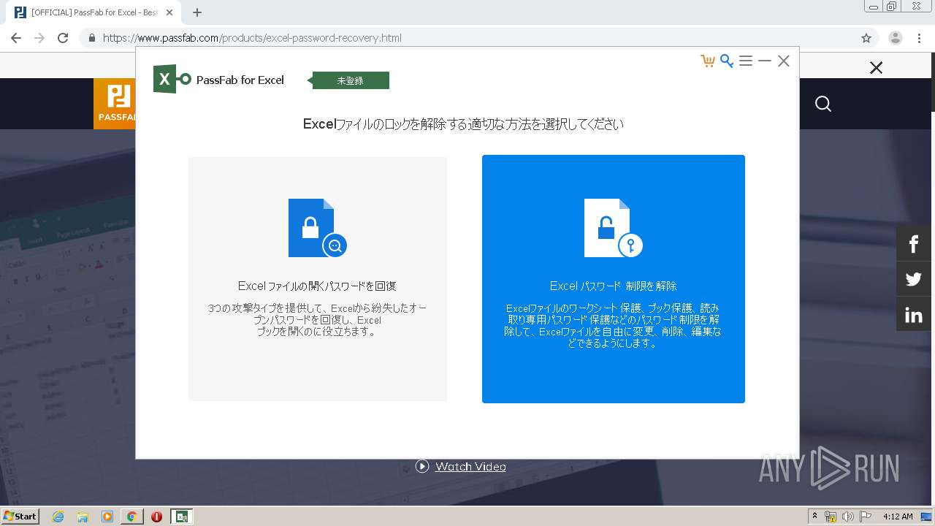Image resolution: width=935 pixels, height=526 pixels.
Task: Go back in the browser
Action: pos(16,38)
